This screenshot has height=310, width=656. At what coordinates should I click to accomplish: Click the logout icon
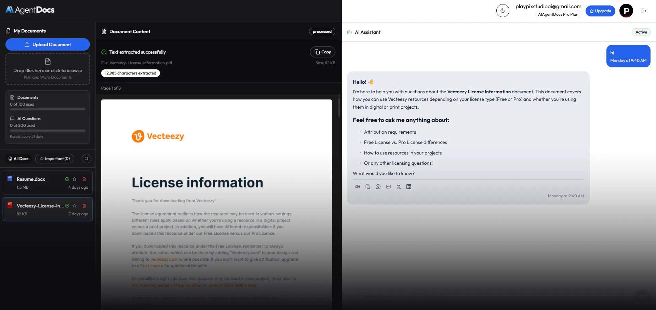tap(644, 11)
